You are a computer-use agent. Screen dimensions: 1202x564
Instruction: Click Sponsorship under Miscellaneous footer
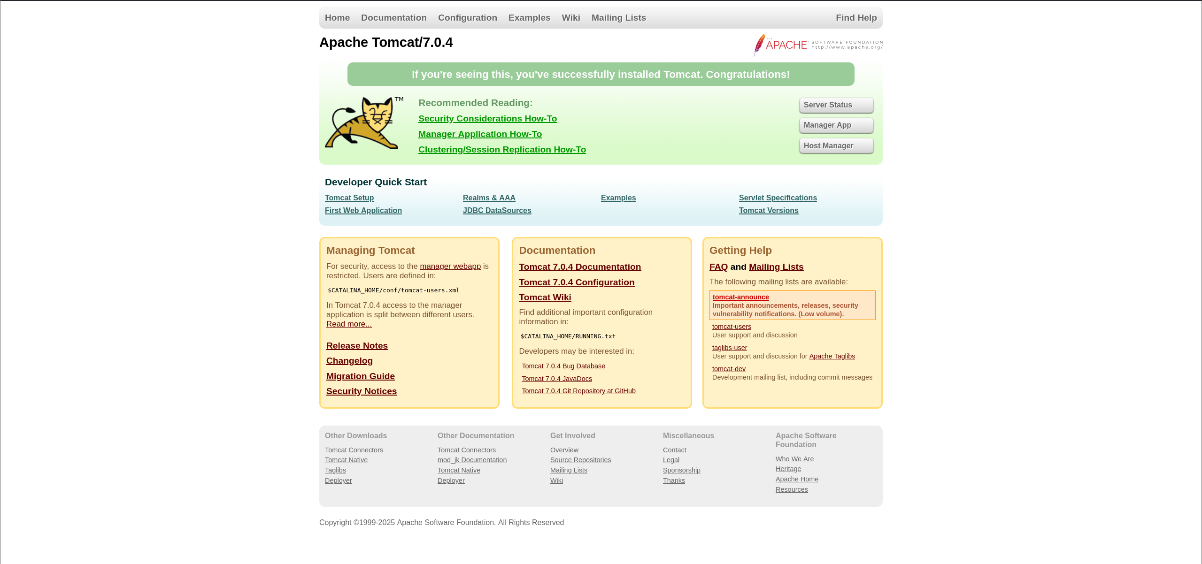[681, 470]
